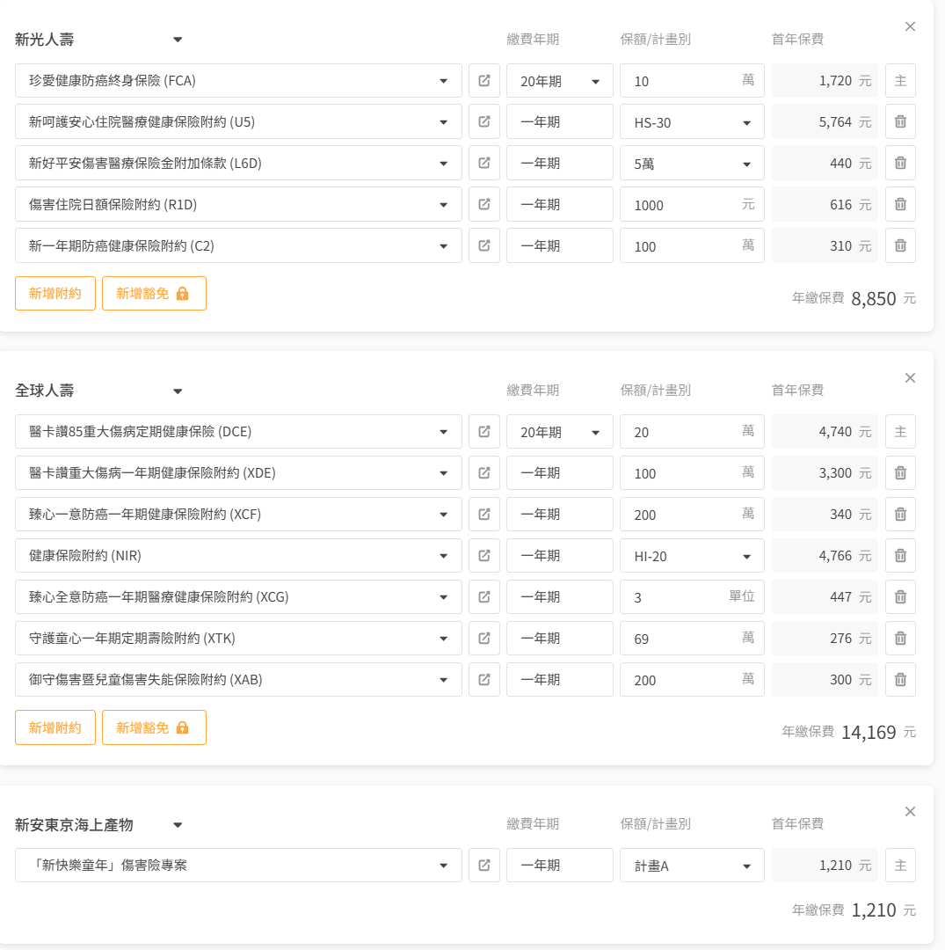The width and height of the screenshot is (945, 950).
Task: Delete the U5 rider row
Action: (900, 121)
